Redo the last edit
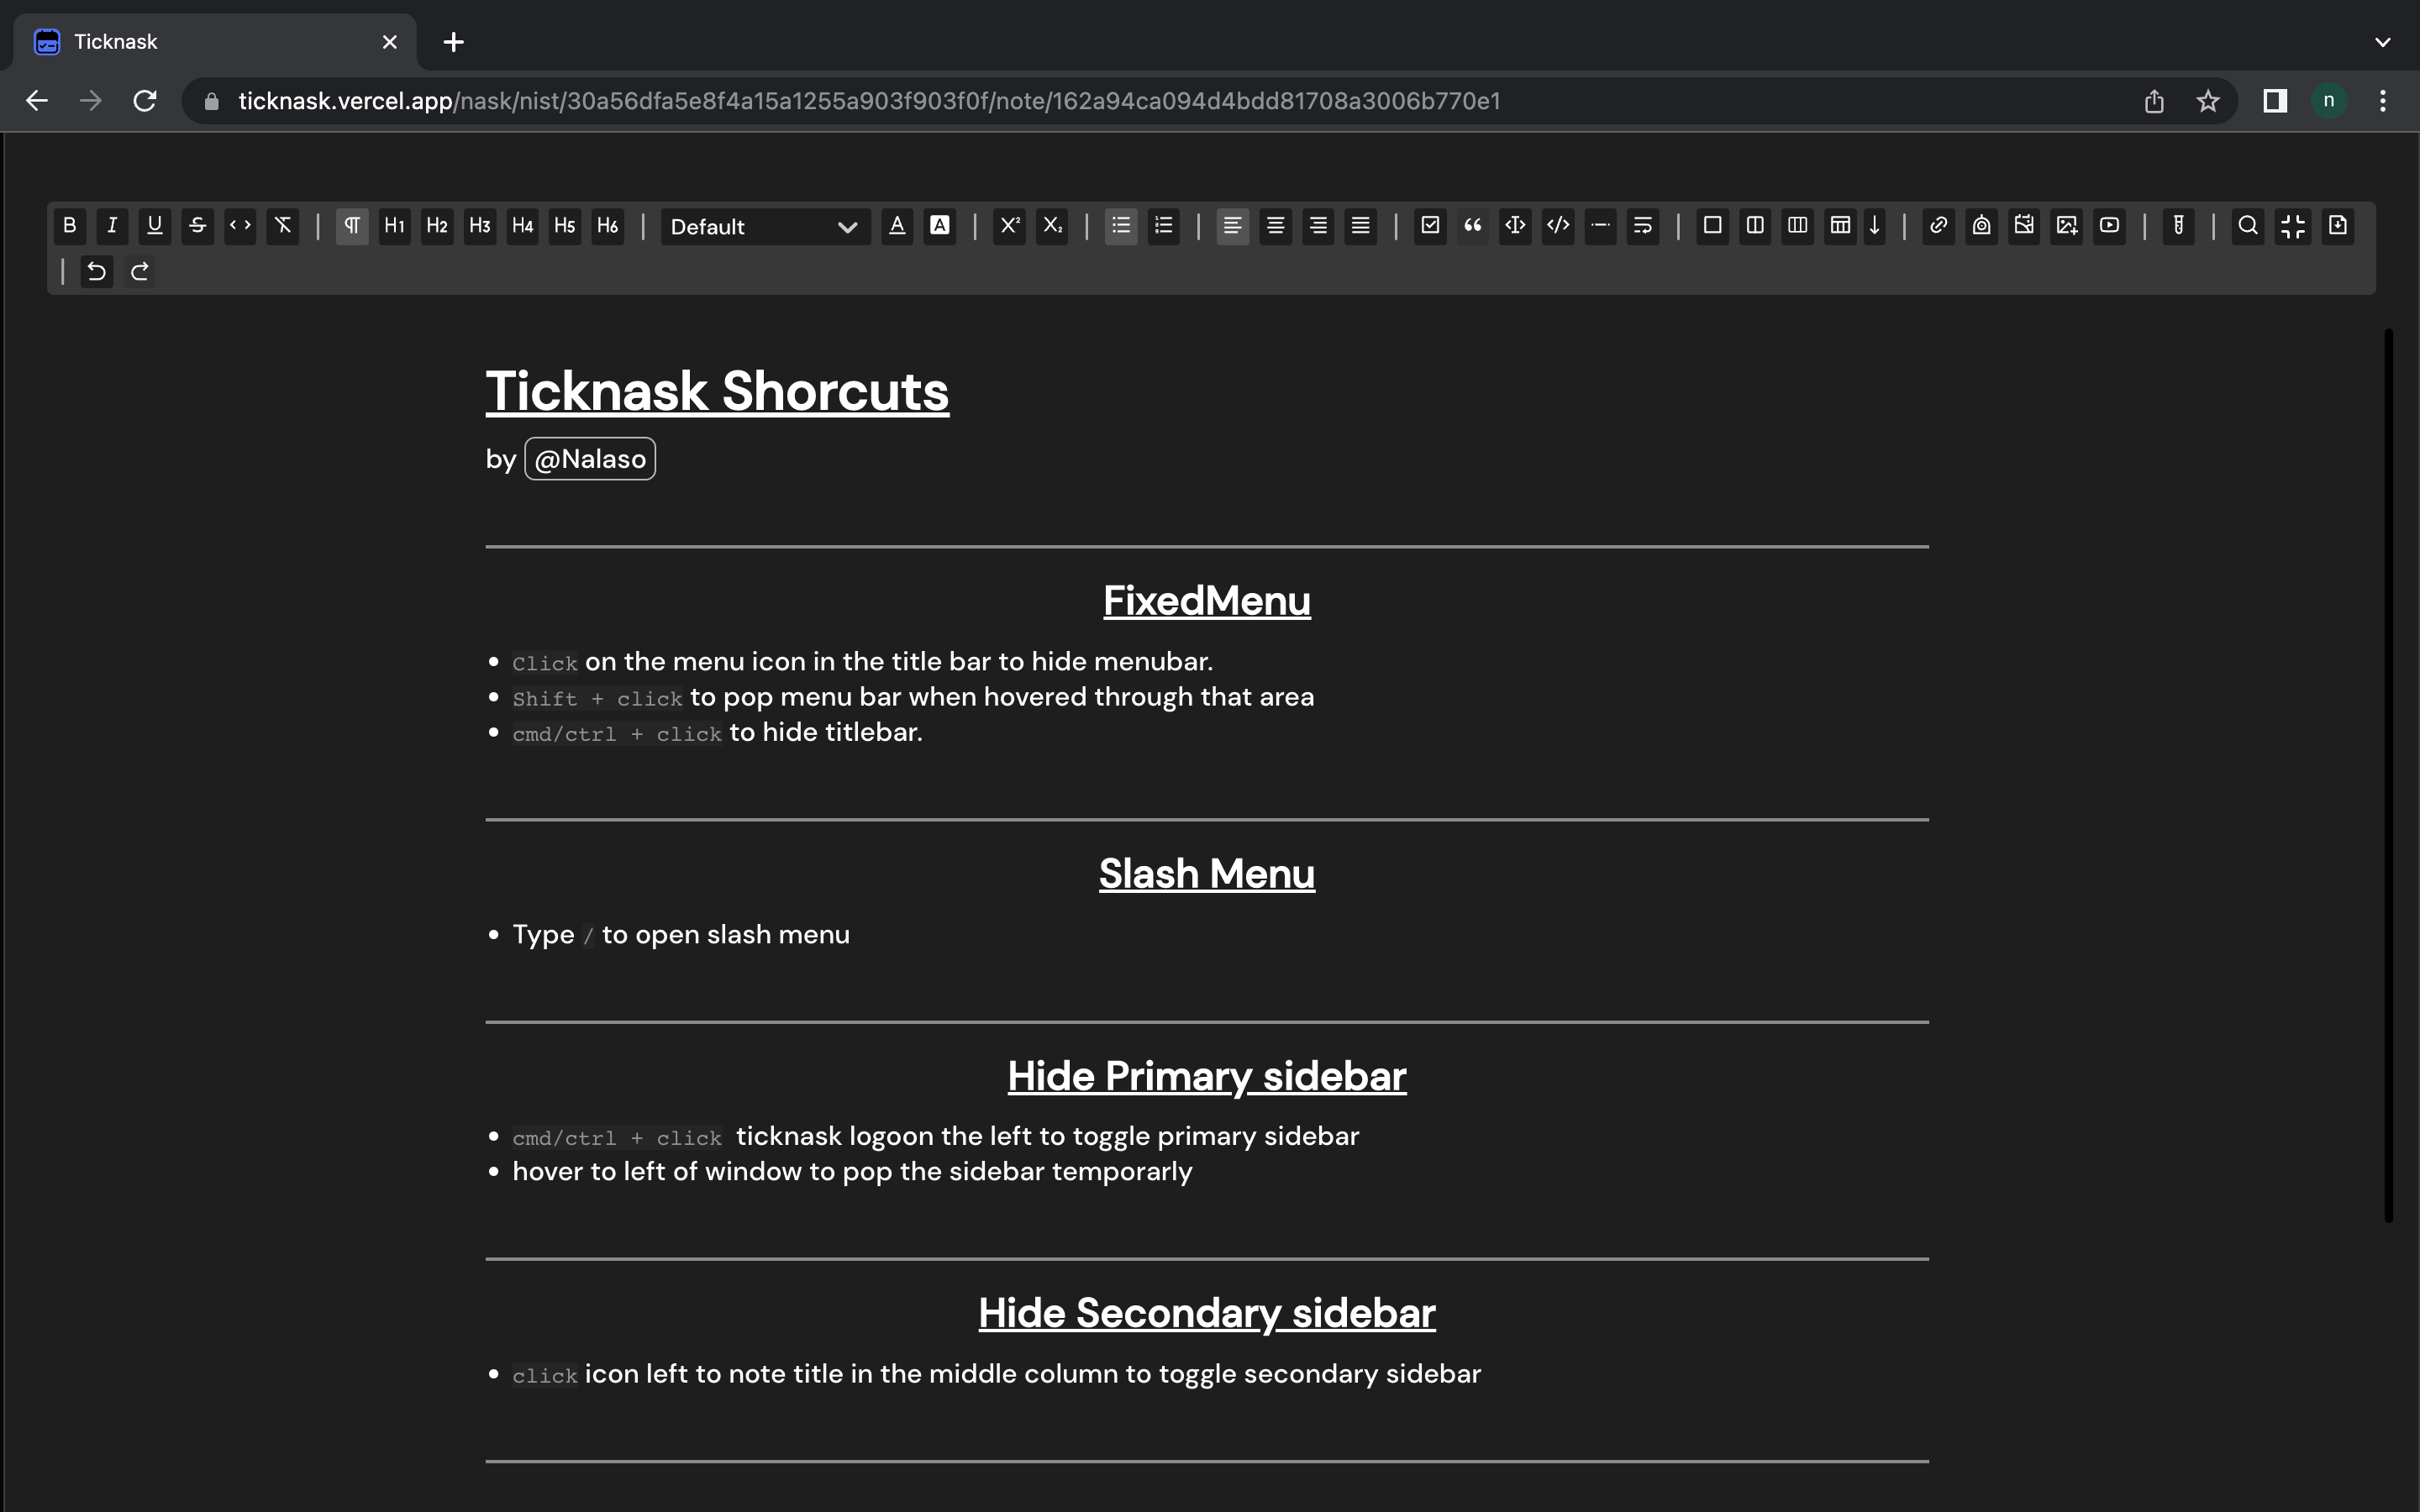Viewport: 2420px width, 1512px height. coord(140,271)
